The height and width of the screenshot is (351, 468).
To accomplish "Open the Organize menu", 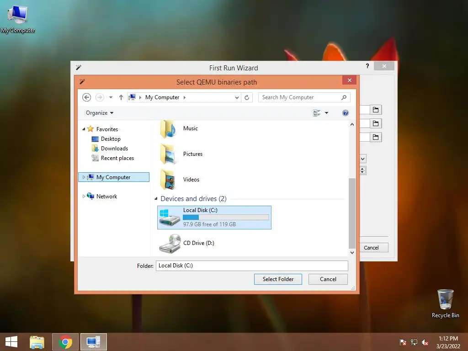I will coord(100,113).
